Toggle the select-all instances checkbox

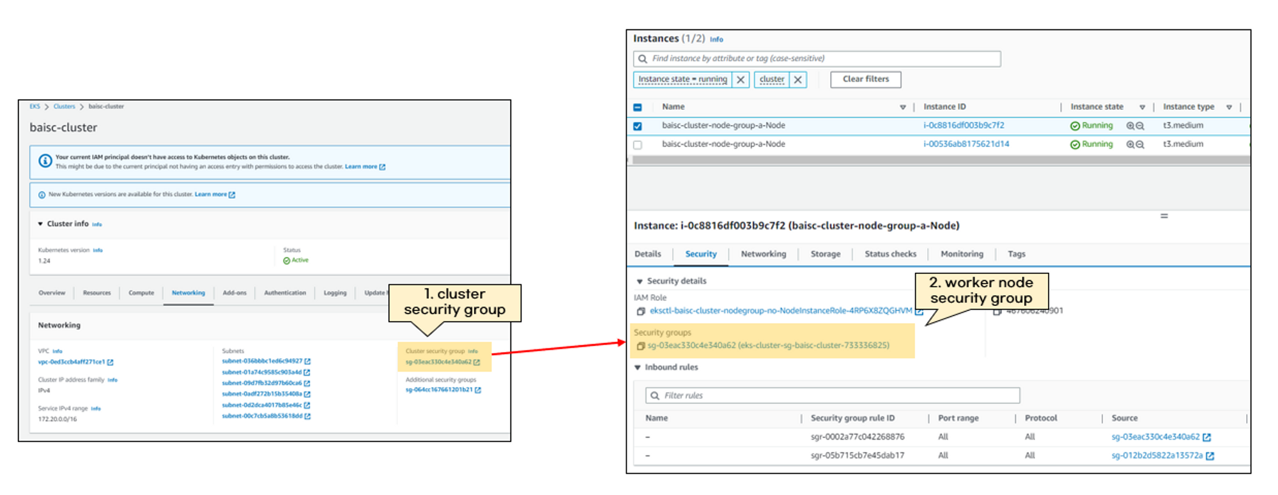point(637,107)
